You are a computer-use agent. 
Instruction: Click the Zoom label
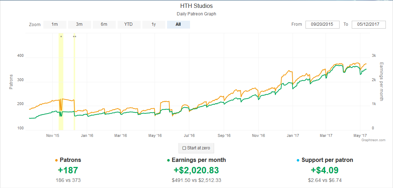[x=34, y=25]
